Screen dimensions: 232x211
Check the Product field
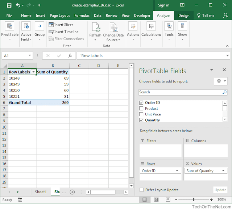click(x=141, y=109)
